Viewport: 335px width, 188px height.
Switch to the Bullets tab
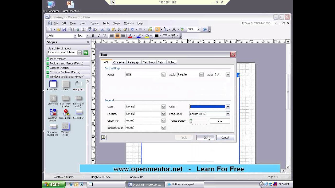172,62
